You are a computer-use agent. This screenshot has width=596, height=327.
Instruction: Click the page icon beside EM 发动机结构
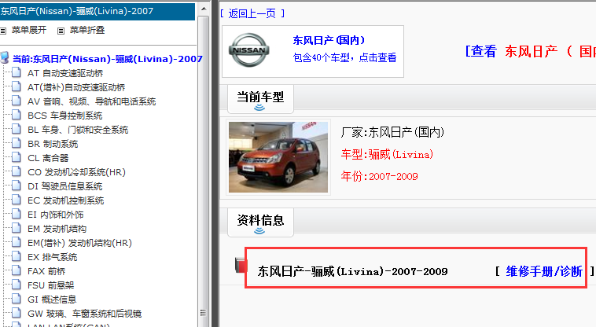click(17, 228)
